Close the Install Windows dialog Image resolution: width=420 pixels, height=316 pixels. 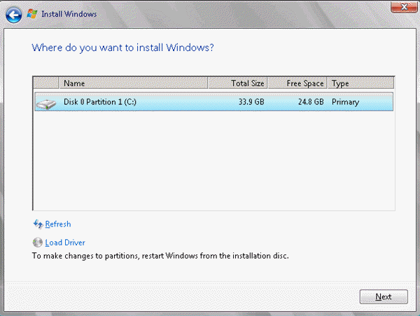[x=404, y=7]
